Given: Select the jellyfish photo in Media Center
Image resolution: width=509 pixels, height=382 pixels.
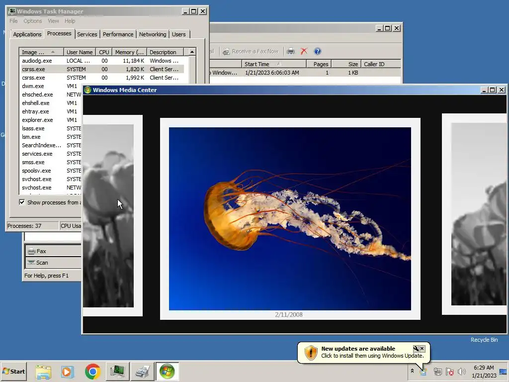Looking at the screenshot, I should tap(290, 219).
